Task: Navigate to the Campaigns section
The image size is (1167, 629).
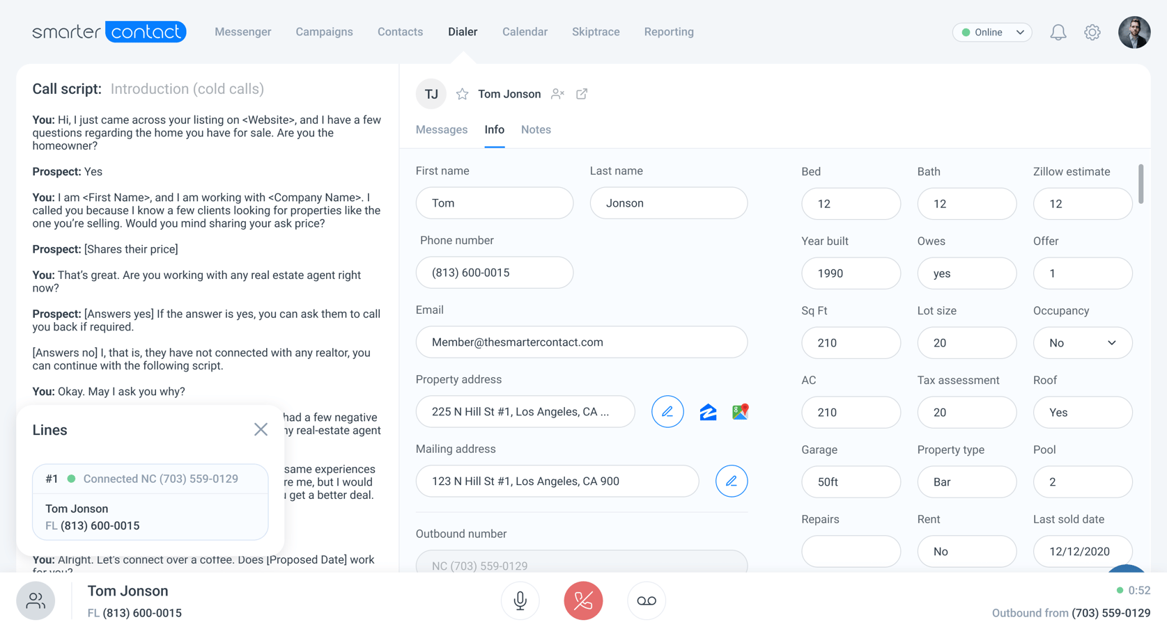Action: pyautogui.click(x=324, y=31)
